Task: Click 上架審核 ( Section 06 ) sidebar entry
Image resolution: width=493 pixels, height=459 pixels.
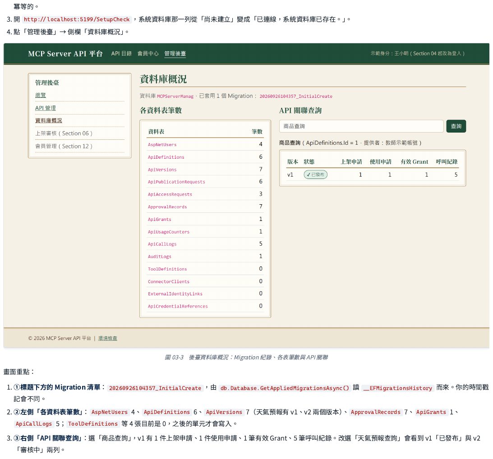Action: [64, 133]
